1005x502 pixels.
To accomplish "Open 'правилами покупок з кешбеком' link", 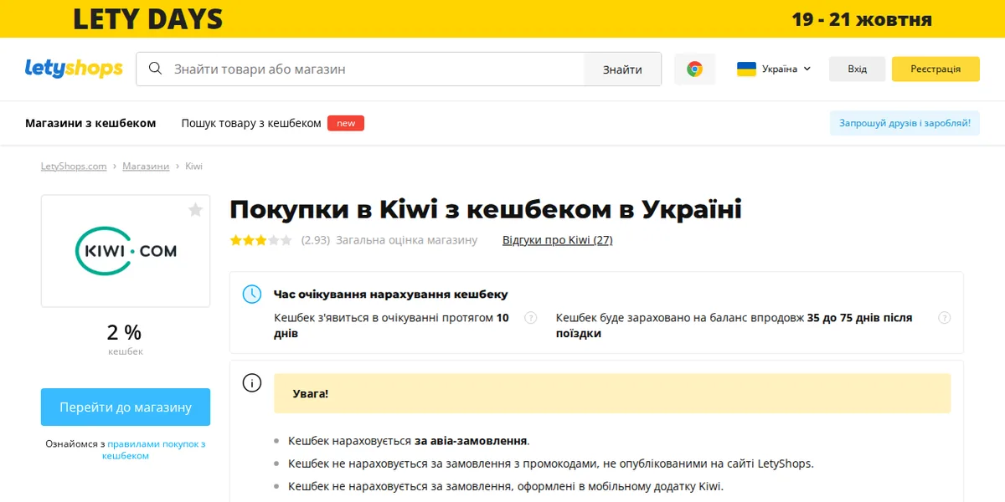I will coord(156,450).
